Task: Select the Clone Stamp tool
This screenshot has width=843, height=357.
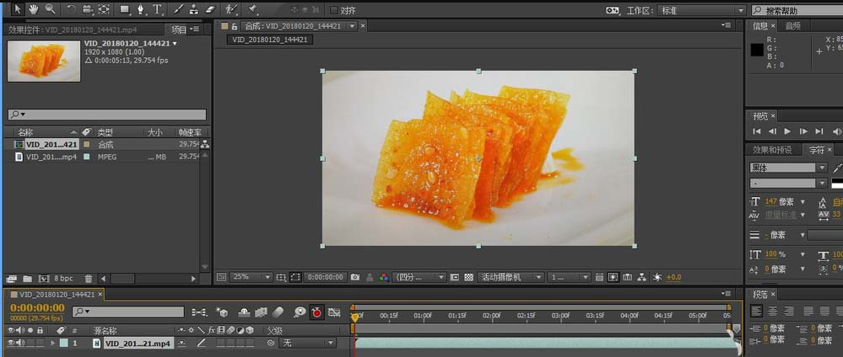Action: (x=195, y=9)
